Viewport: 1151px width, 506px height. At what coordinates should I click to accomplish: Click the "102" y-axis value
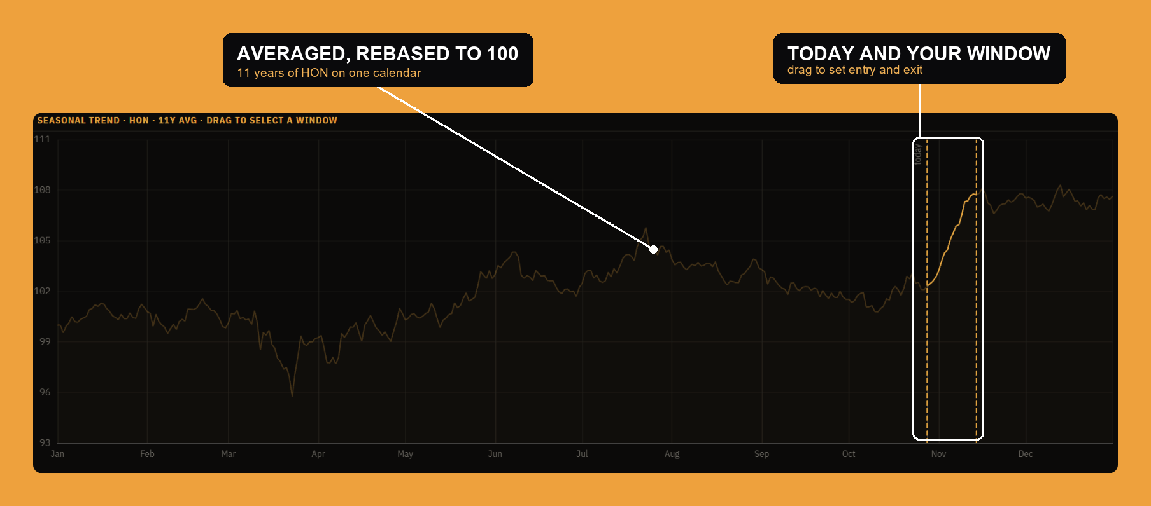coord(43,291)
